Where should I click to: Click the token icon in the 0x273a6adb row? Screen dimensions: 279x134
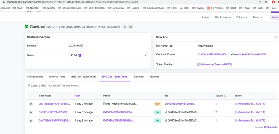click(236, 104)
